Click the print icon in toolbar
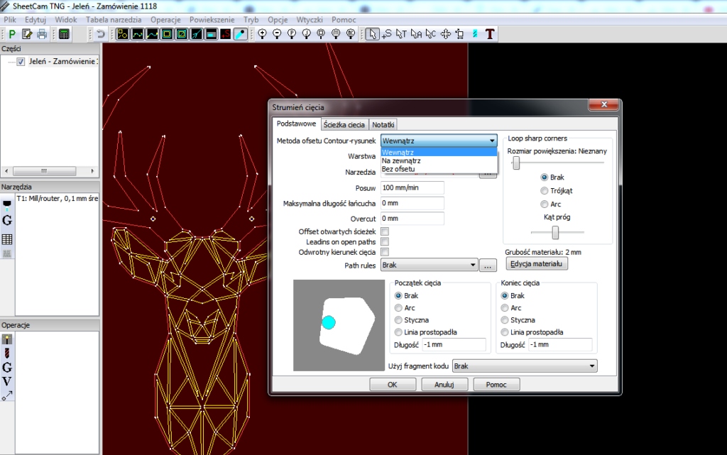Image resolution: width=727 pixels, height=455 pixels. 42,34
